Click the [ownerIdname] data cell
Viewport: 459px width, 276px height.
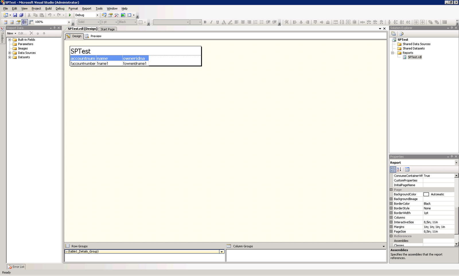(x=135, y=63)
